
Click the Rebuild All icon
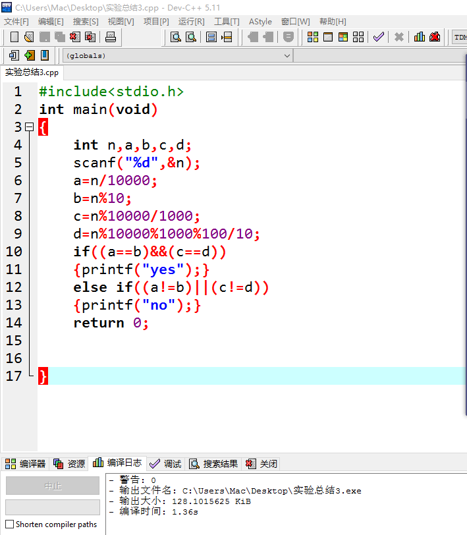pyautogui.click(x=358, y=37)
